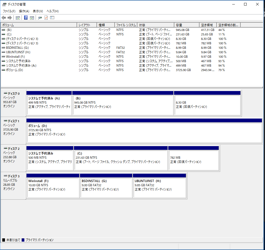Select the ディスク 2 232.88 GB disk label
The image size is (265, 250).
[13, 158]
